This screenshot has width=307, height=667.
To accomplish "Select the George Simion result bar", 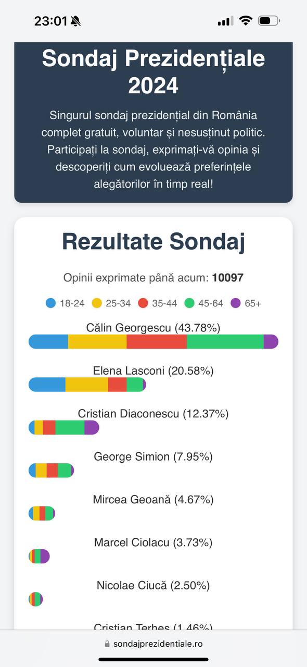I will coord(52,470).
